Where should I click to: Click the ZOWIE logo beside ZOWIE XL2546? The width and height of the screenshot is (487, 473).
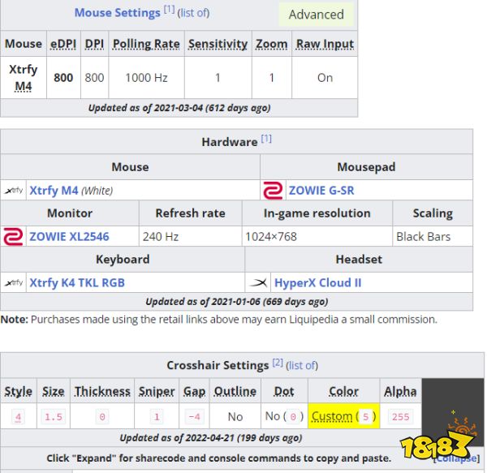point(13,237)
